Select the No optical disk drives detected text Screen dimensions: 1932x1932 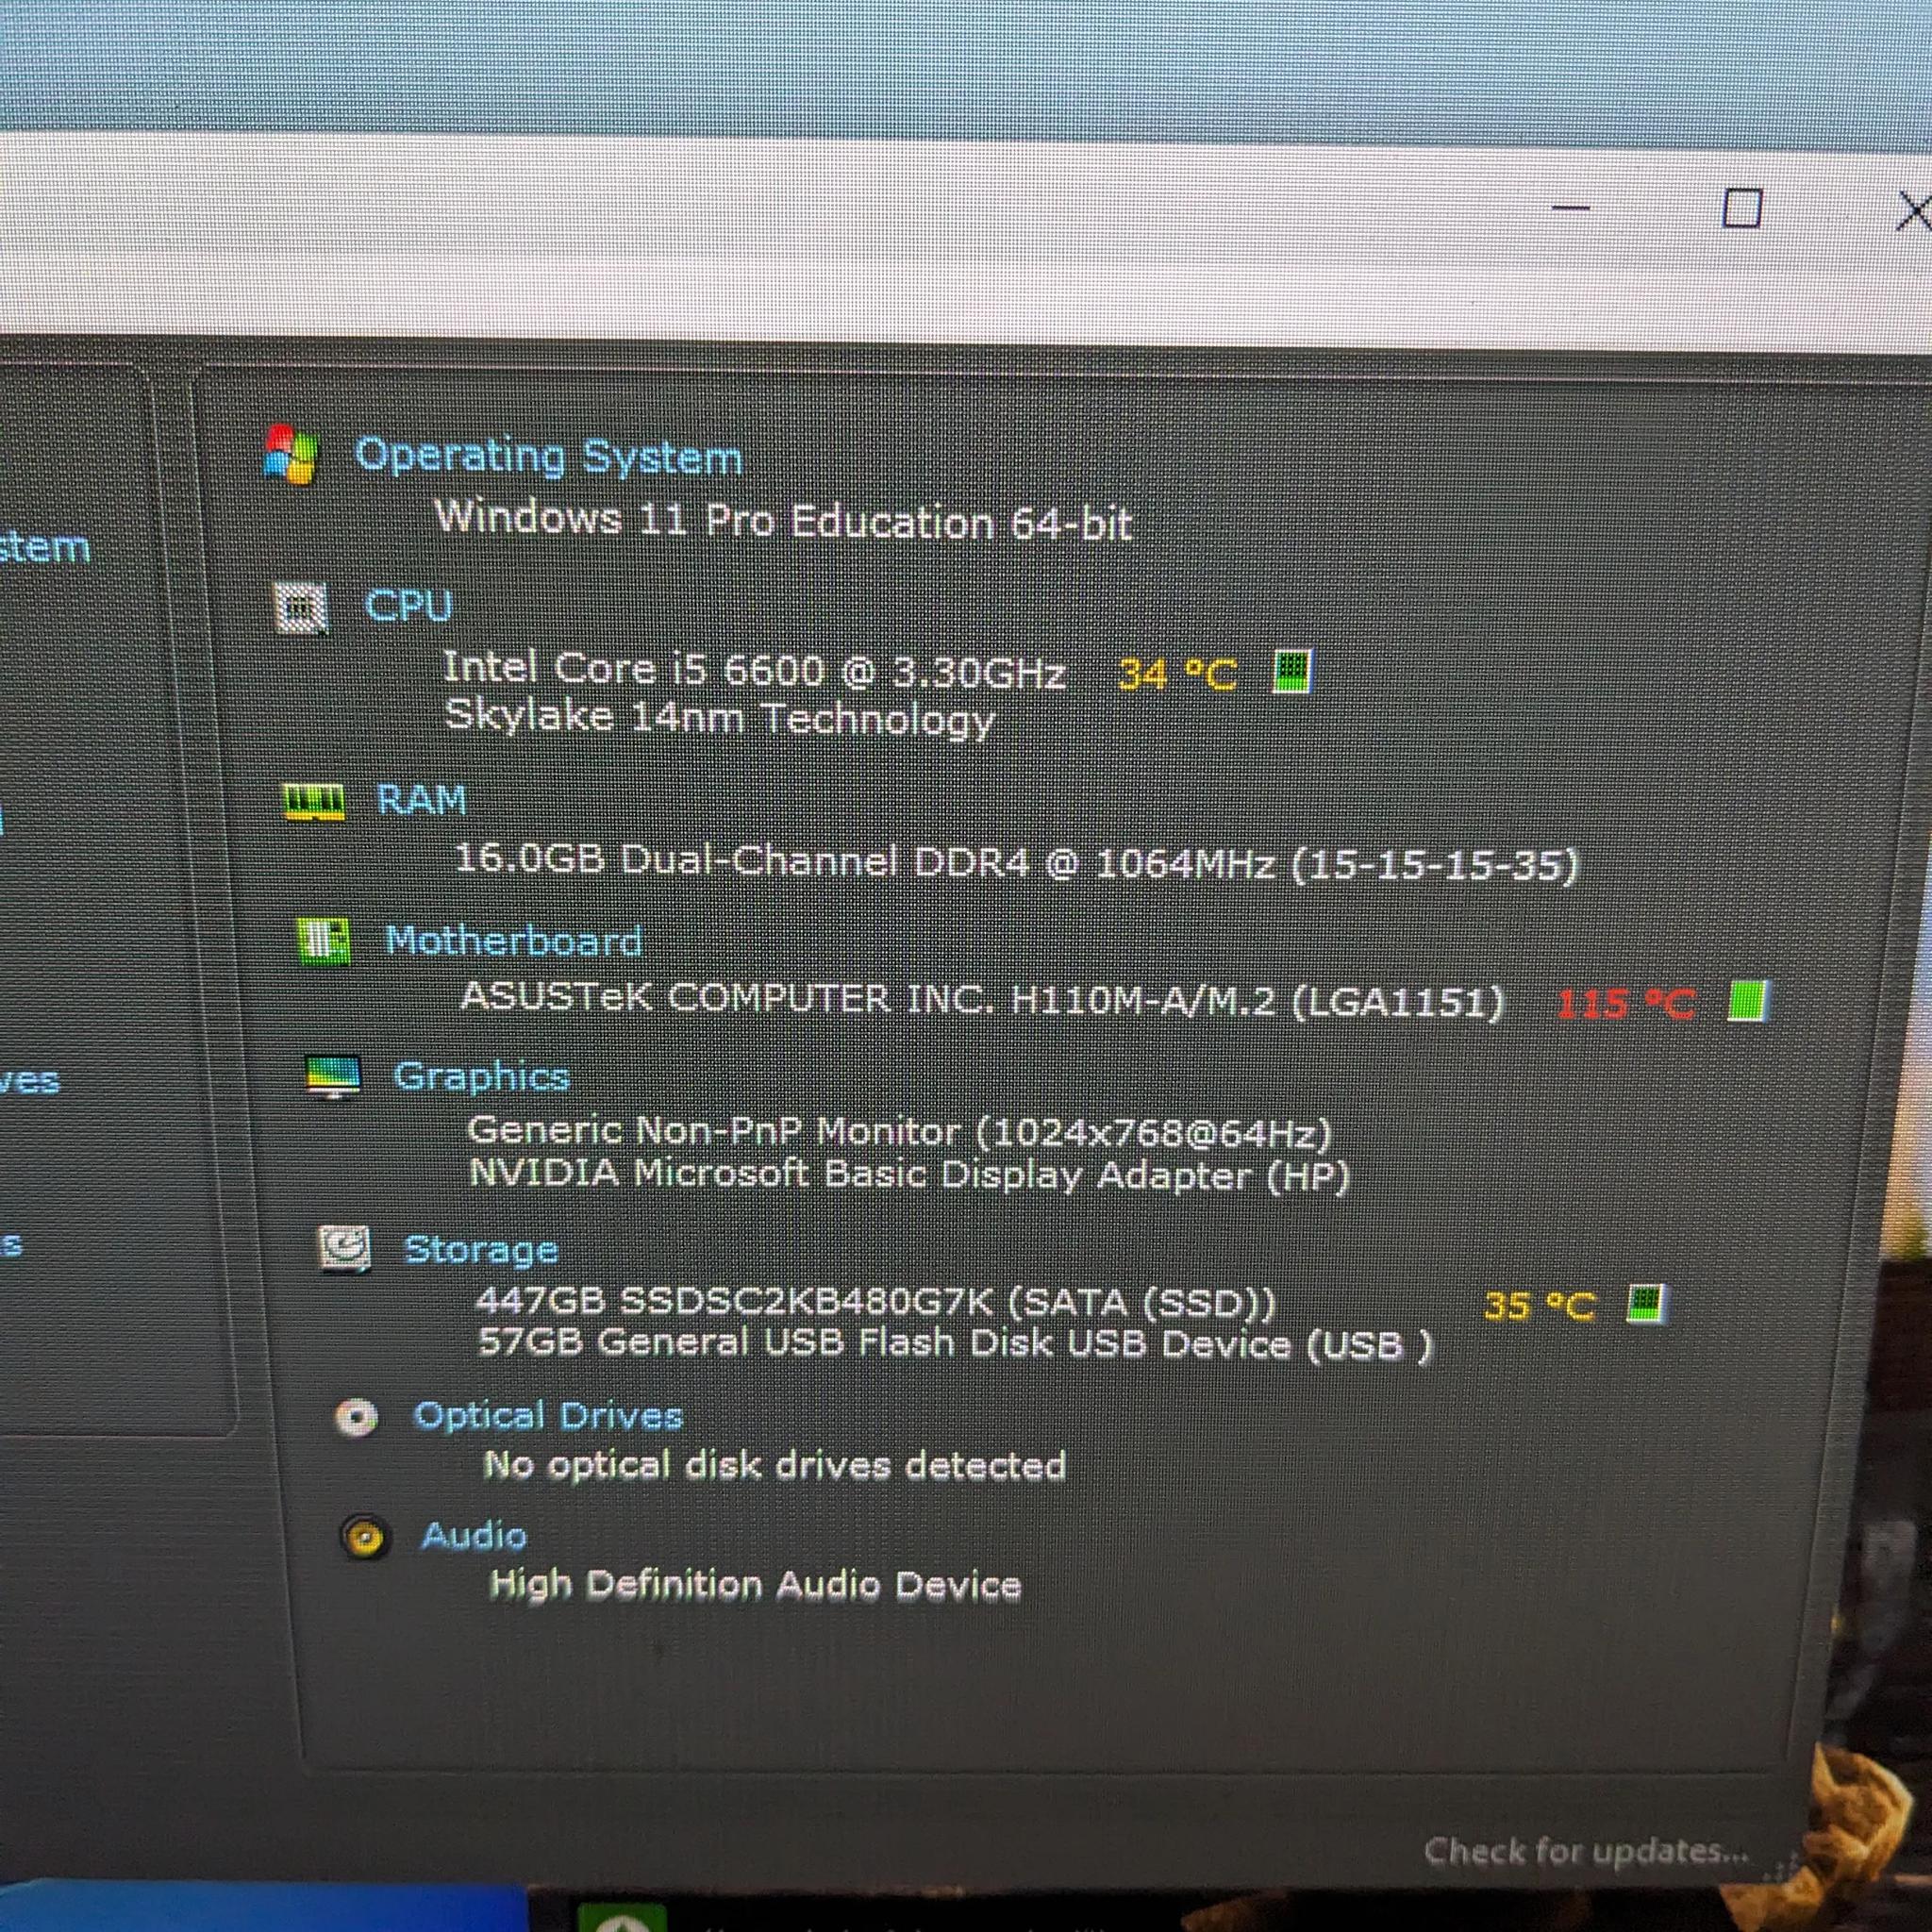(x=775, y=1465)
